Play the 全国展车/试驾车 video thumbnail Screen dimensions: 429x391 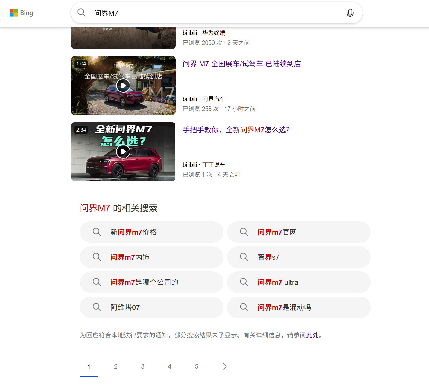click(123, 85)
